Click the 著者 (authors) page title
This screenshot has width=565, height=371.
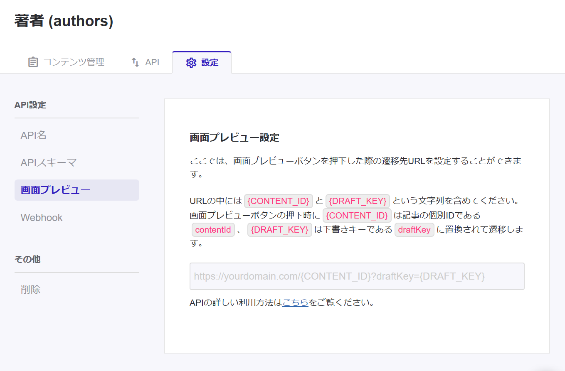tap(64, 21)
